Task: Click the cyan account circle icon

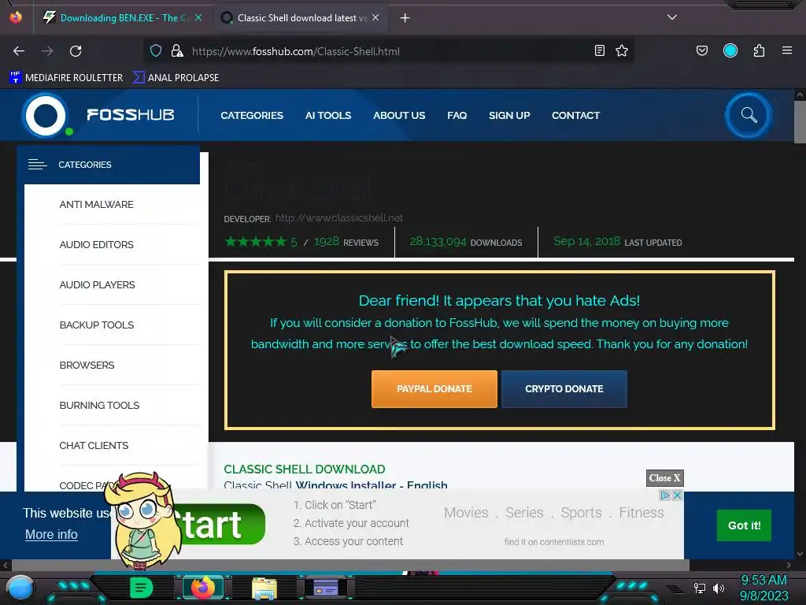Action: pos(730,50)
